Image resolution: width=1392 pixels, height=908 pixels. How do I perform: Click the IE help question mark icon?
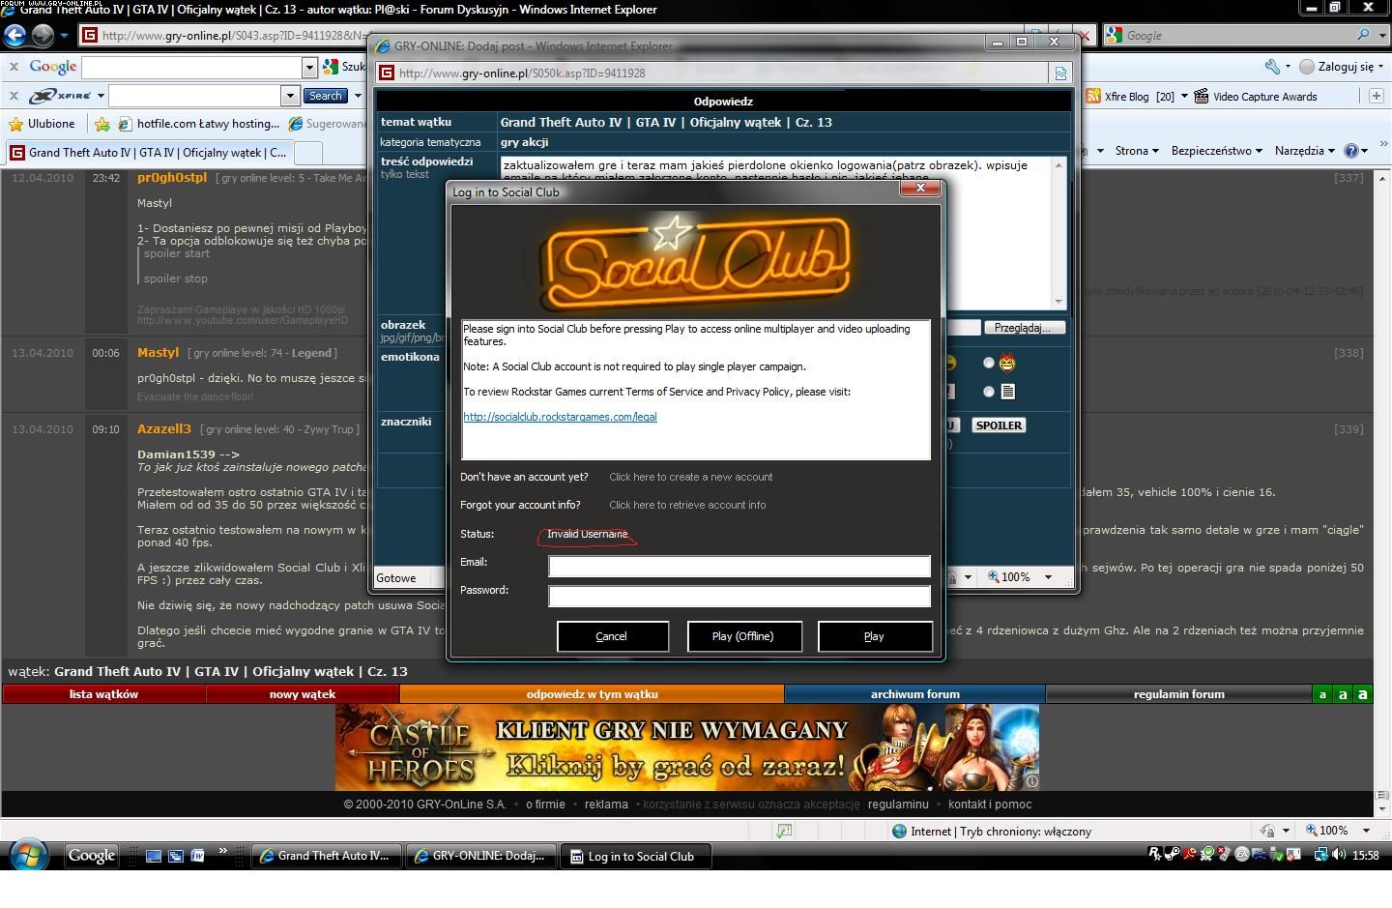click(x=1351, y=151)
